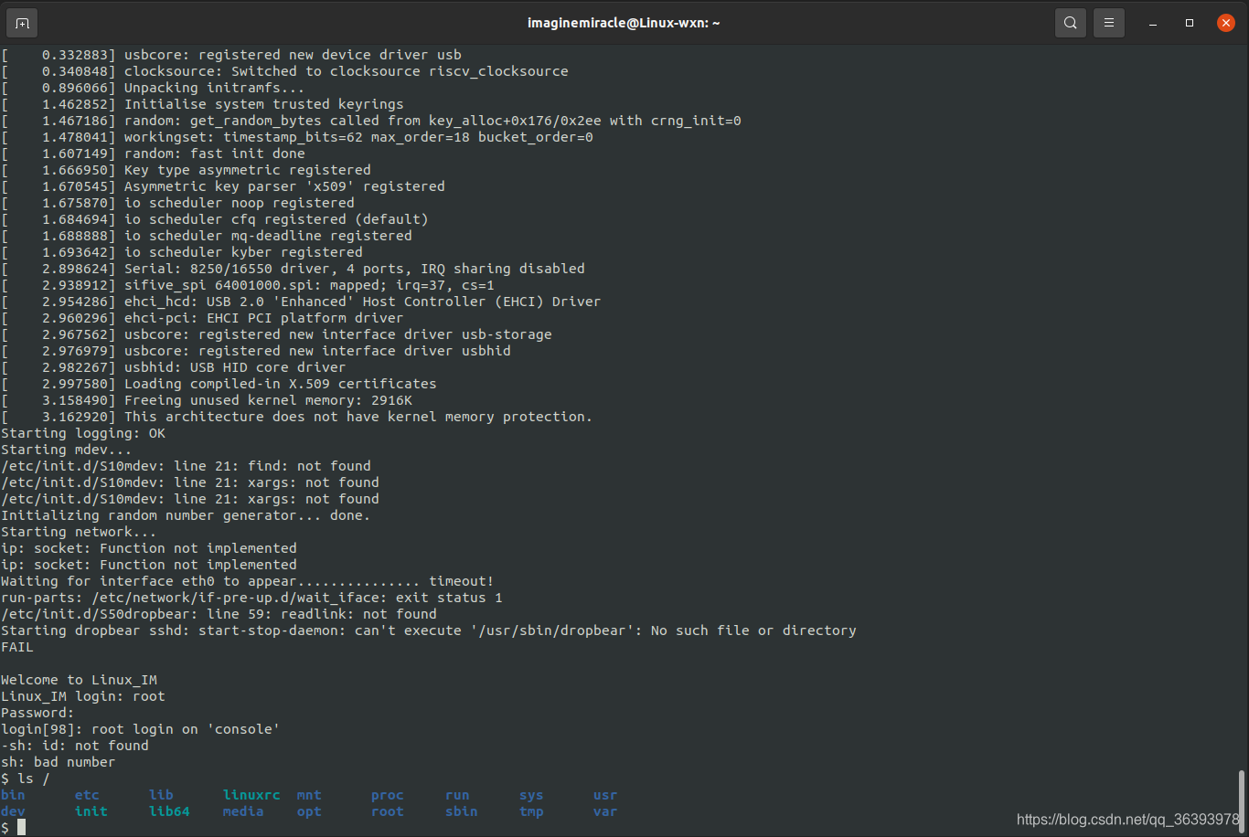Open the terminal search tool
1249x837 pixels.
1071,23
